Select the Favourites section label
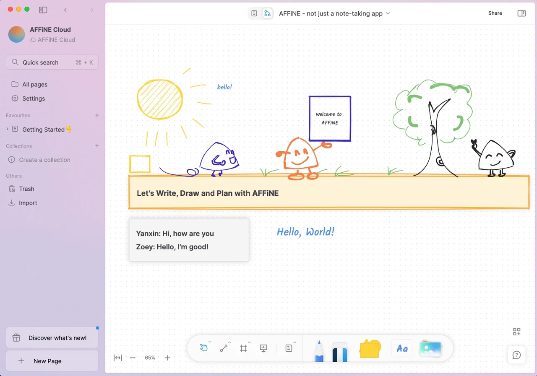Screen dimensions: 537x376 coord(18,115)
